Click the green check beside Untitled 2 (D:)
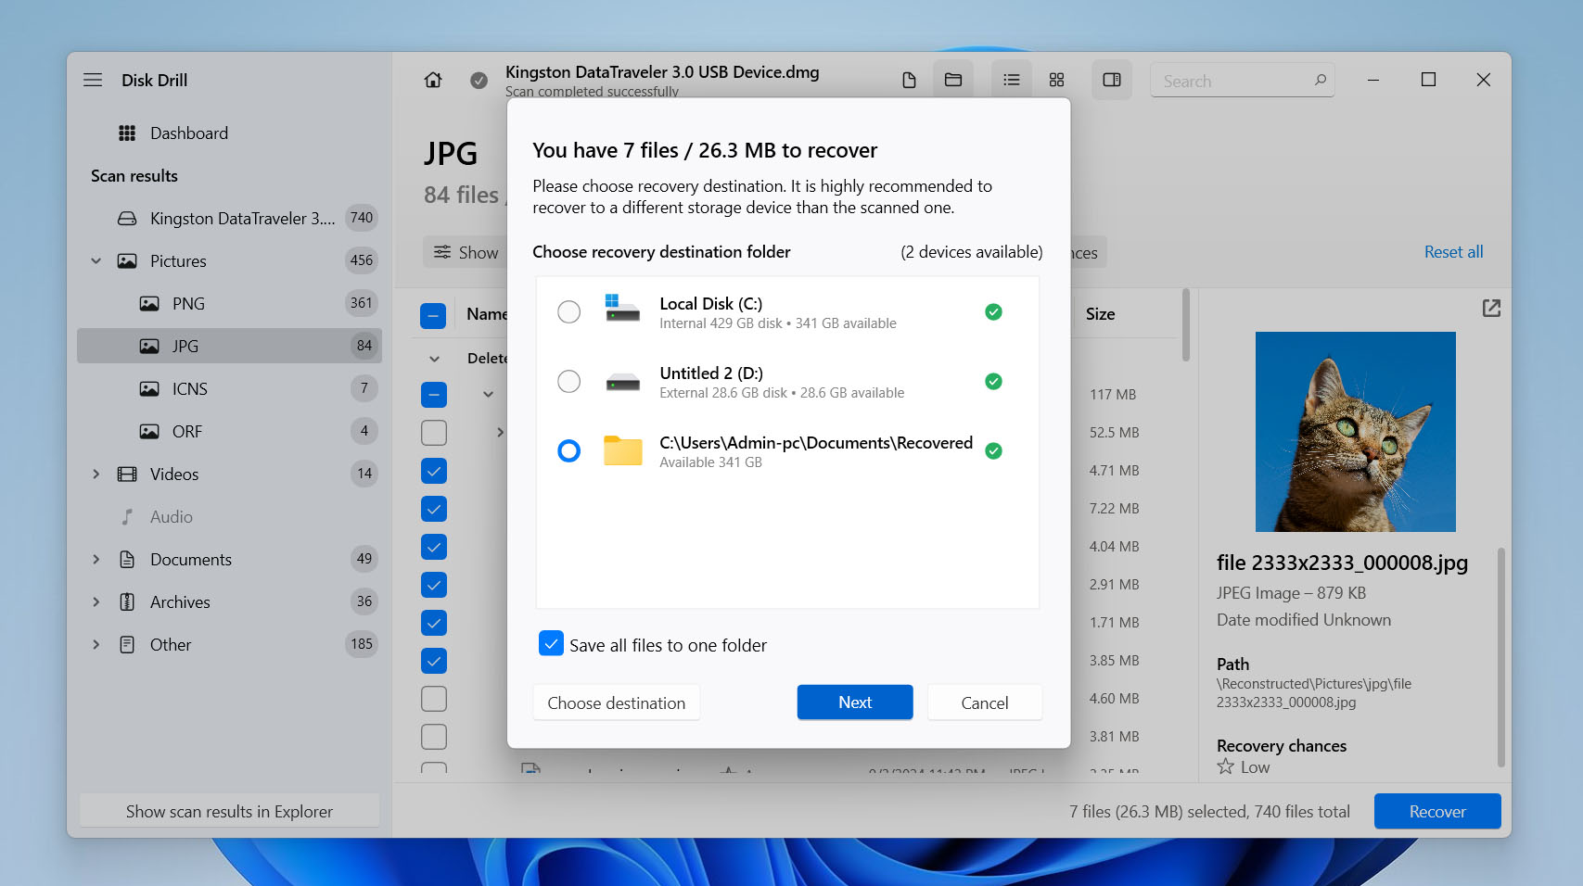This screenshot has height=886, width=1583. click(993, 382)
